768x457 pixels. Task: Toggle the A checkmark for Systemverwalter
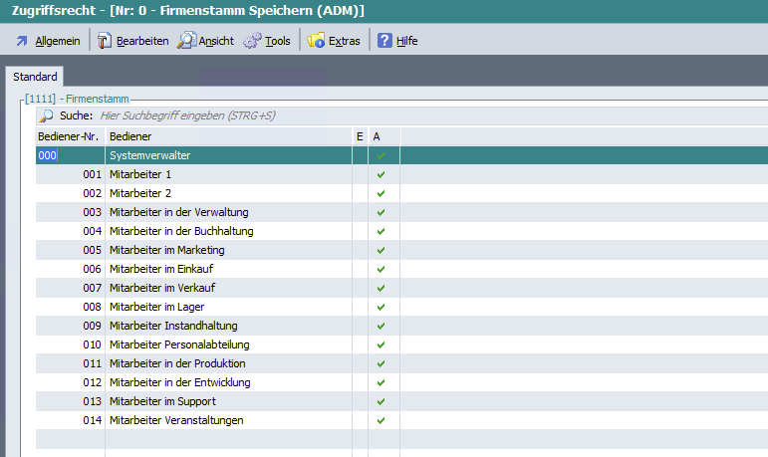pos(381,156)
